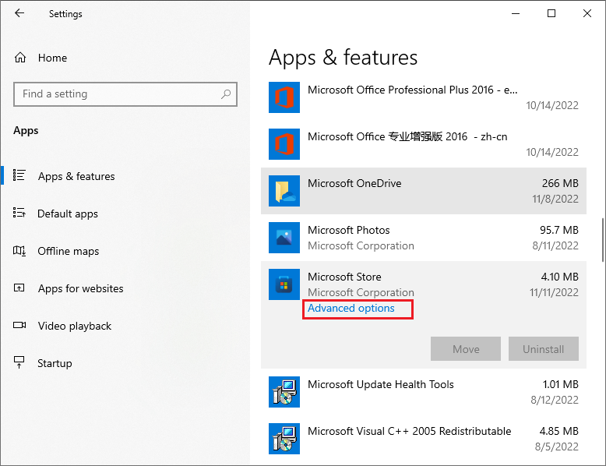
Task: Go to Offline maps settings
Action: 68,251
